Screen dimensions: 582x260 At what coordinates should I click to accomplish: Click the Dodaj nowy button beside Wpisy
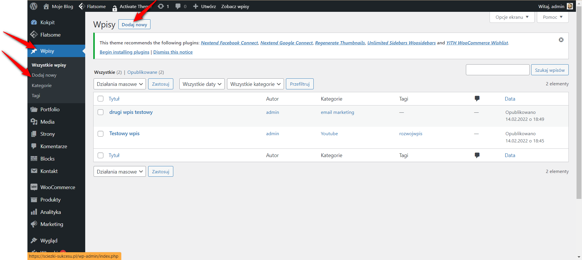tap(134, 25)
